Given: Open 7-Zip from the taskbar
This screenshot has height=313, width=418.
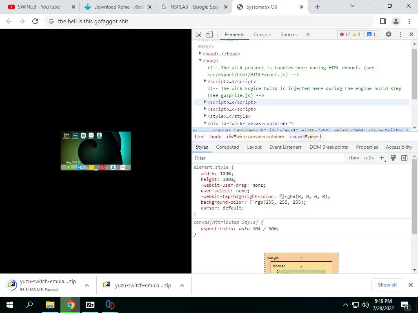Looking at the screenshot, I should click(90, 305).
